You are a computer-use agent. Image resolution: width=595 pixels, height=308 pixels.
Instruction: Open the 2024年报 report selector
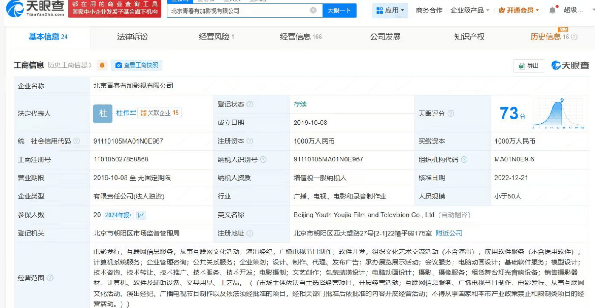tap(119, 215)
